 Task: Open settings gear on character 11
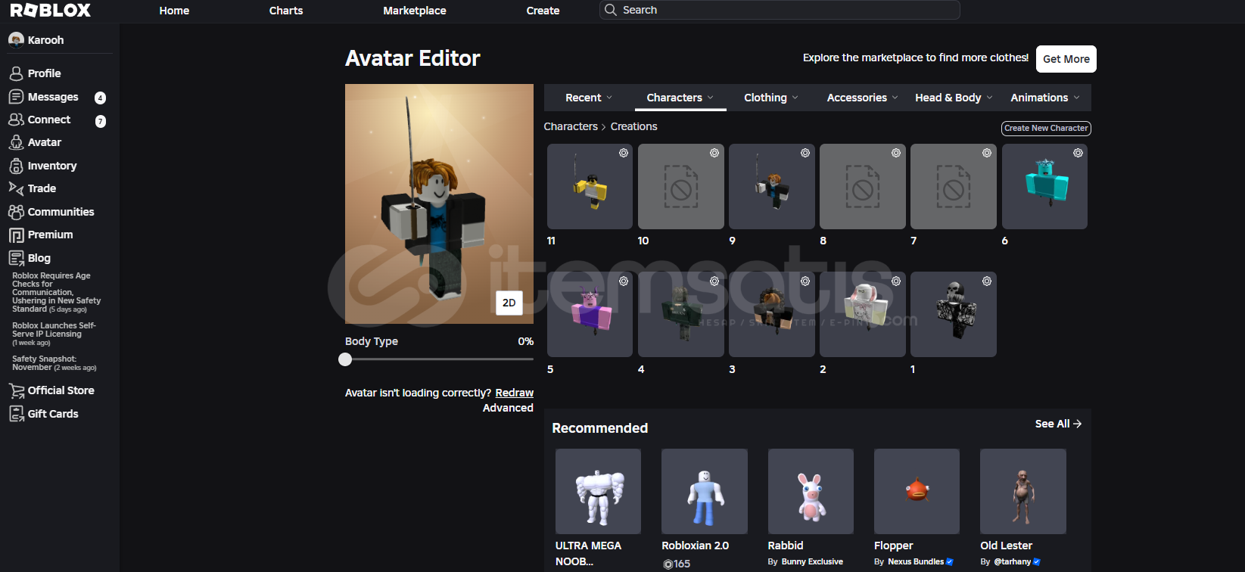[x=624, y=153]
